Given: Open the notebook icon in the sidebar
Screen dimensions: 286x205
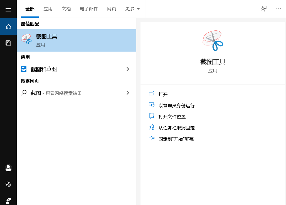Looking at the screenshot, I should [x=8, y=43].
